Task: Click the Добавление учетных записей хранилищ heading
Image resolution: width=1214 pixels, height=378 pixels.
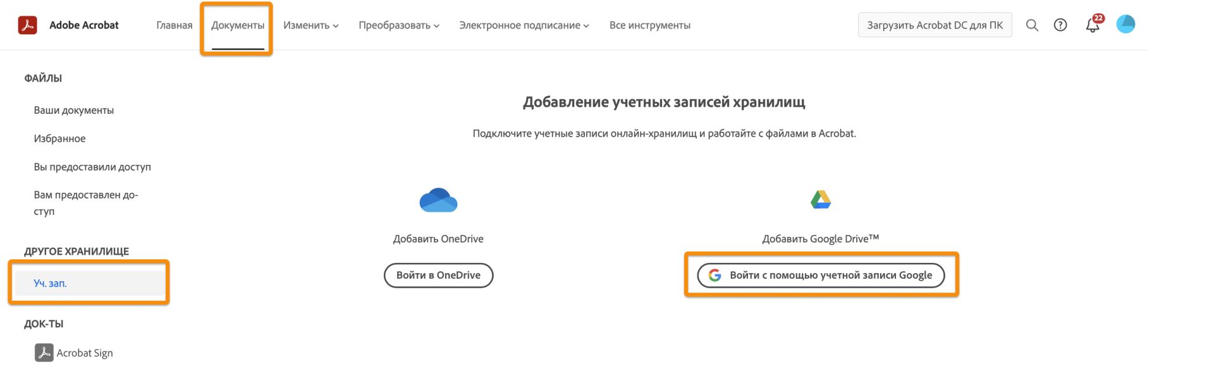Action: [x=664, y=102]
